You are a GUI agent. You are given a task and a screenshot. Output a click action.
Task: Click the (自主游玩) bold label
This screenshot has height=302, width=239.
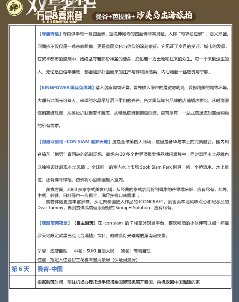coord(85,223)
